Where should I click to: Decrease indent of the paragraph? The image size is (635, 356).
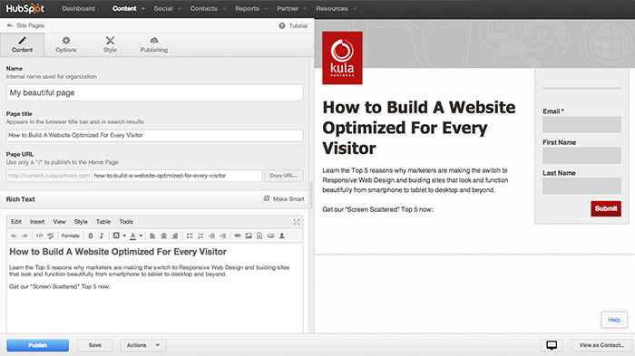coord(211,236)
